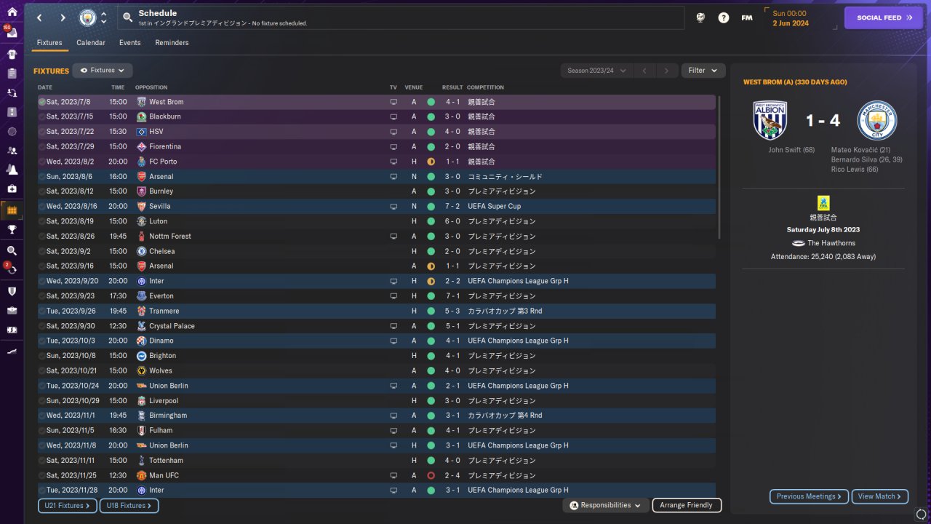This screenshot has width=931, height=524.
Task: Open Previous Meetings
Action: tap(810, 496)
